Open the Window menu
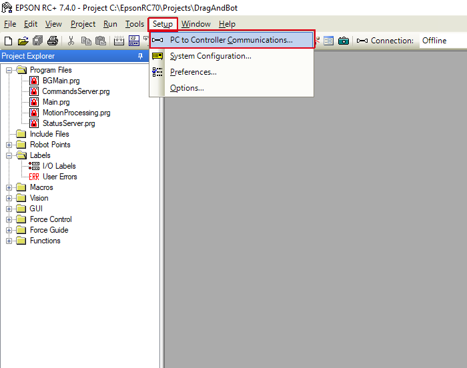This screenshot has width=467, height=368. click(x=196, y=24)
